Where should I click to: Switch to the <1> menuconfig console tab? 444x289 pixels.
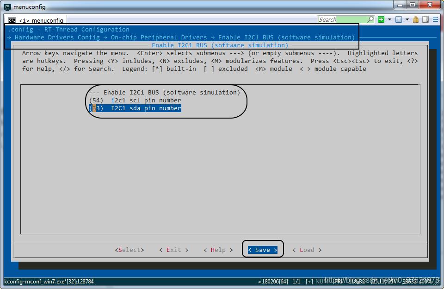point(36,20)
